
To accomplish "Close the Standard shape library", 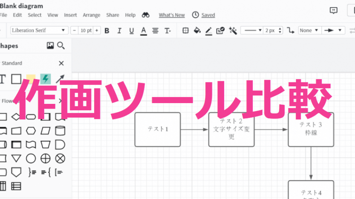I will coord(61,63).
